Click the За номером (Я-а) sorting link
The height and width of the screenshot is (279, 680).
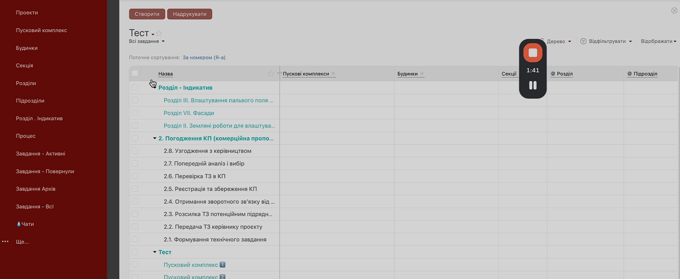pyautogui.click(x=204, y=58)
